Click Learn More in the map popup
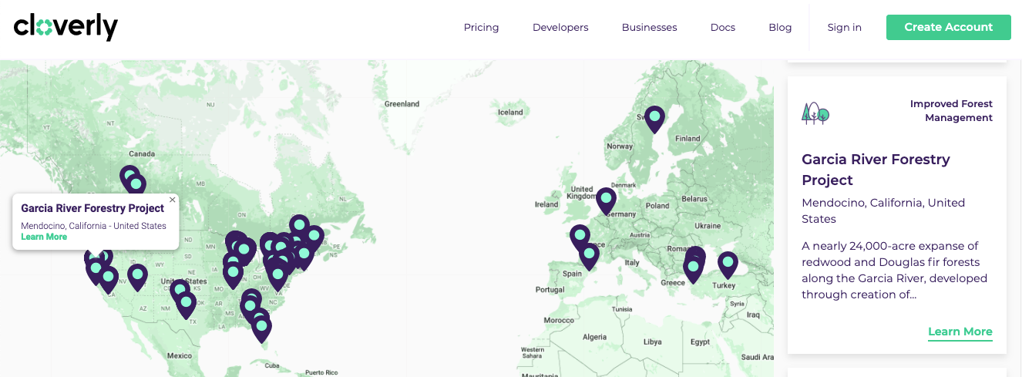 point(44,237)
